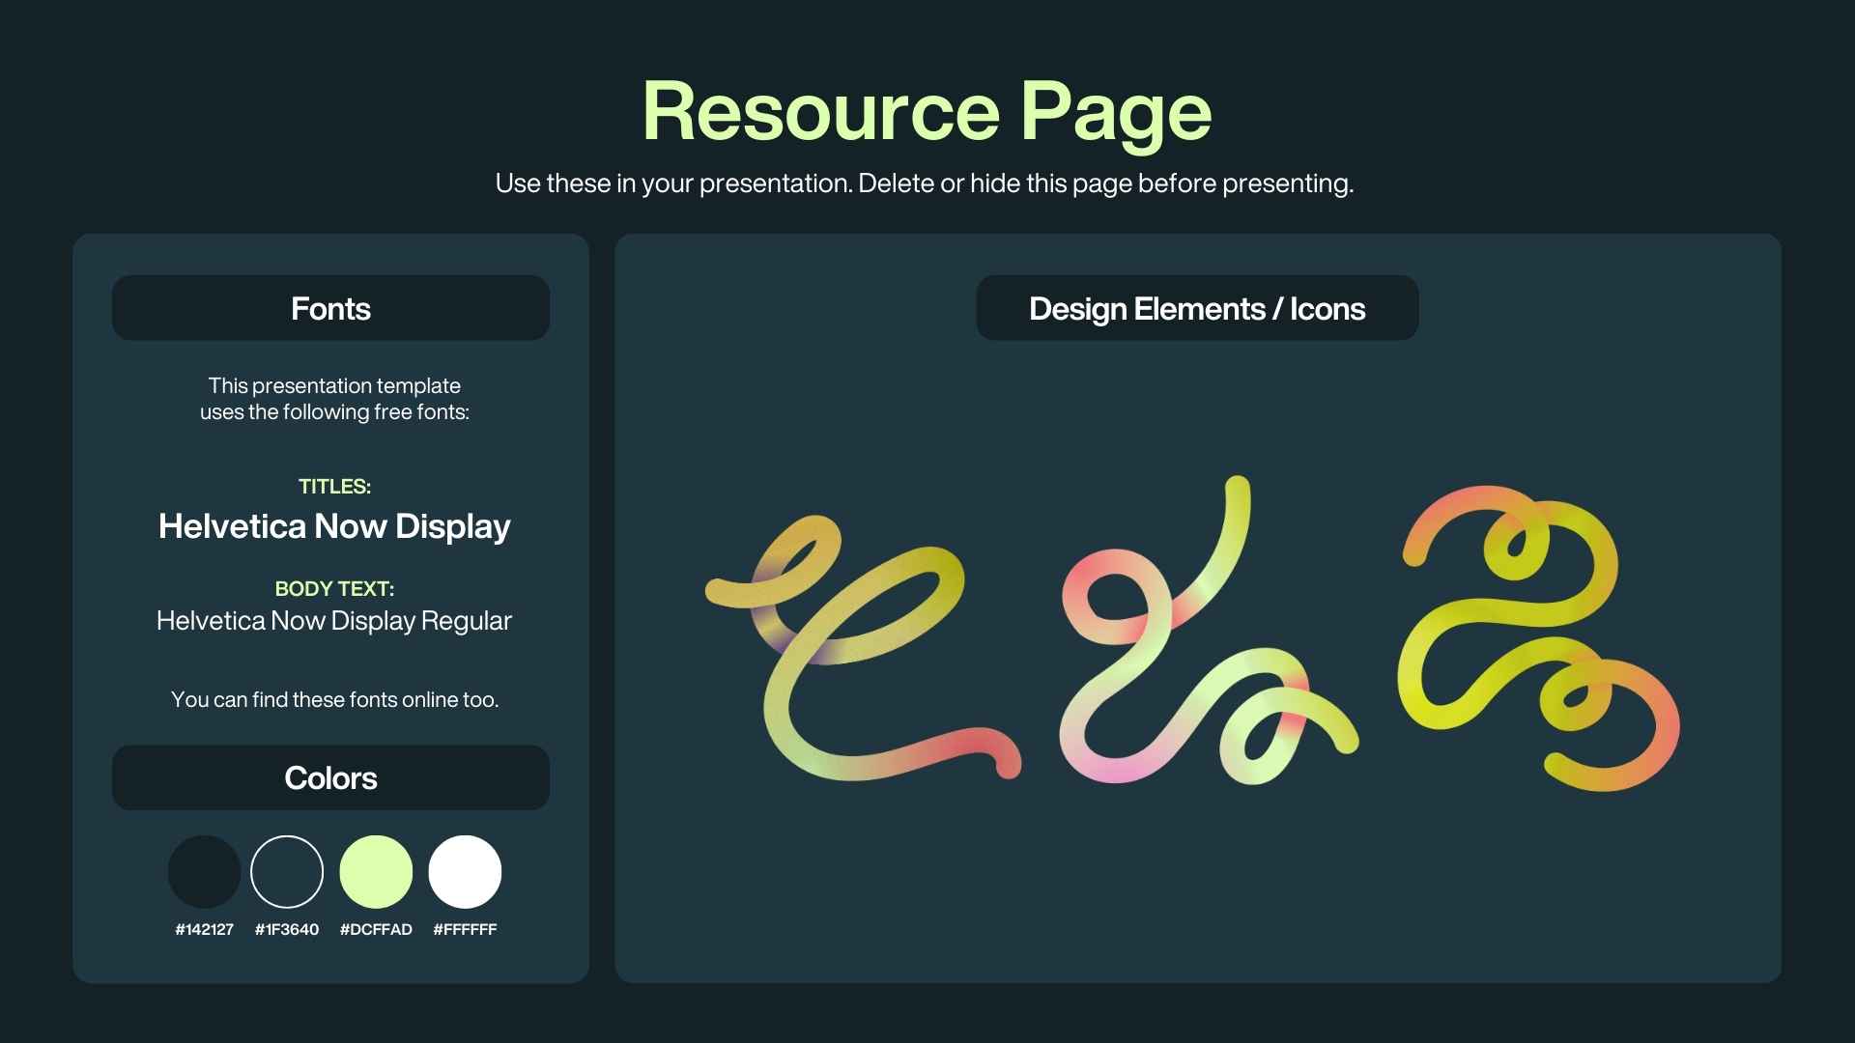Image resolution: width=1855 pixels, height=1043 pixels.
Task: Click the Fonts section header
Action: 330,308
